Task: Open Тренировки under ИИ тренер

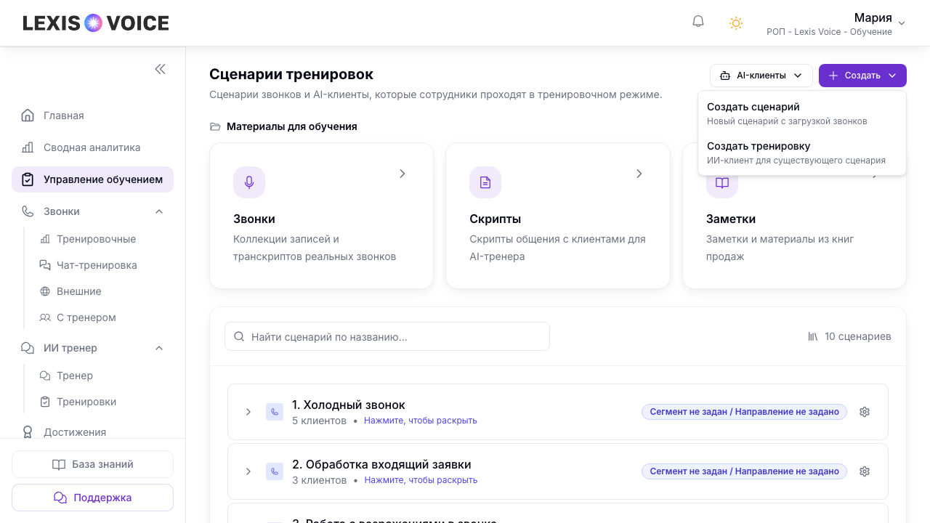Action: click(x=86, y=402)
